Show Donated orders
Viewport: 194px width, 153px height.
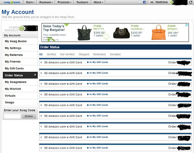tap(115, 54)
